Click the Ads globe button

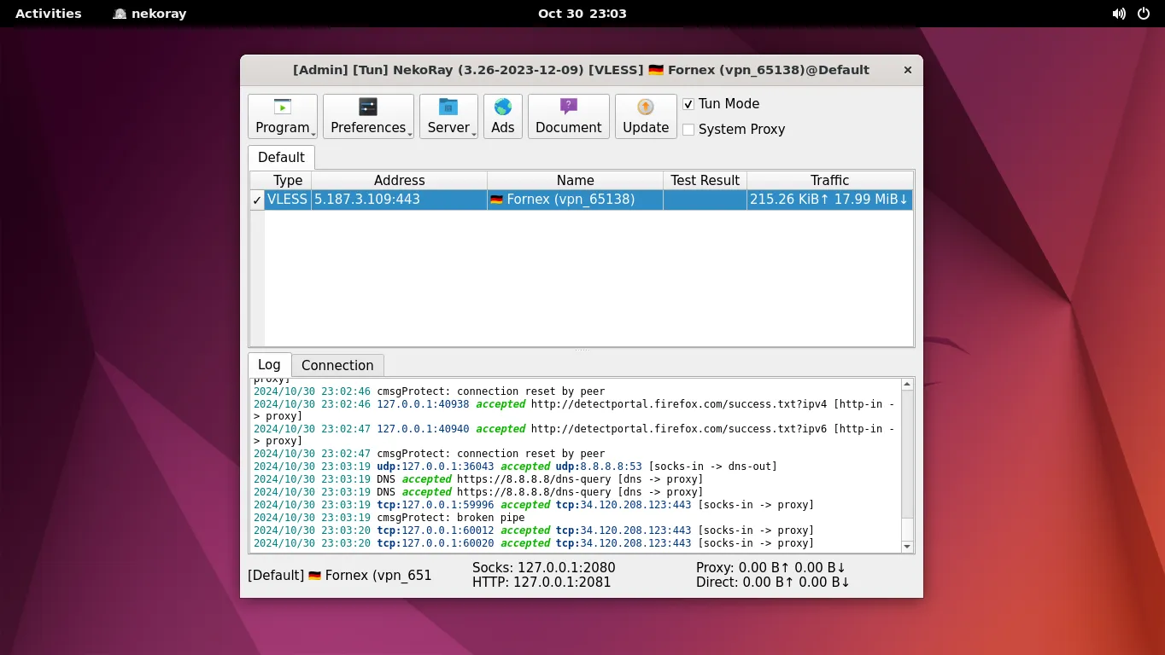click(503, 117)
